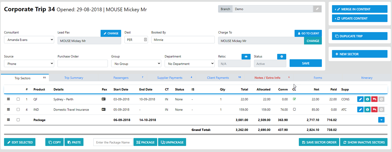Image resolution: width=392 pixels, height=152 pixels.
Task: Click the disabled cancel icon on IND row
Action: 381,110
